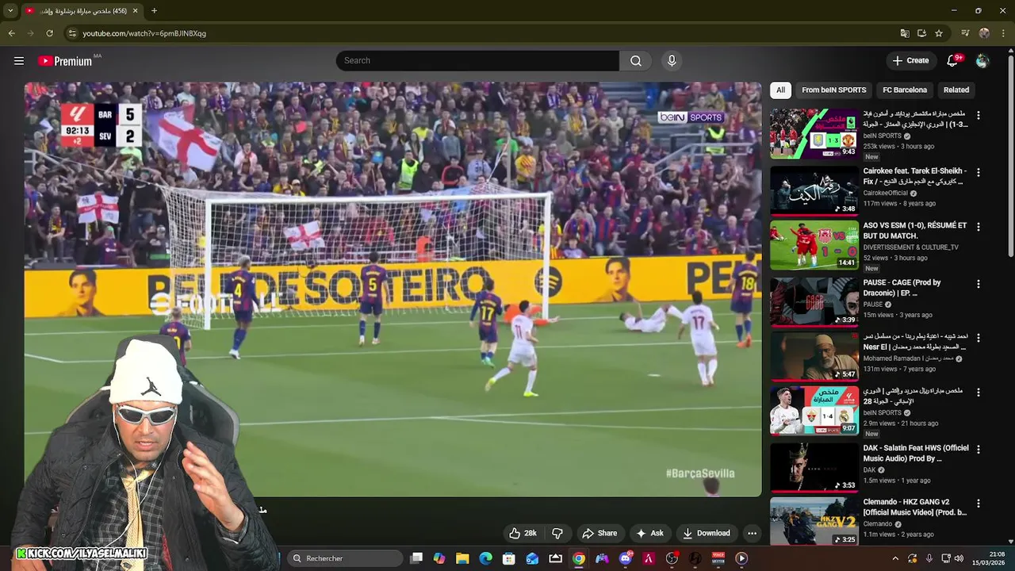Open Chrome profile avatar
Viewport: 1015px width, 571px height.
coord(984,33)
